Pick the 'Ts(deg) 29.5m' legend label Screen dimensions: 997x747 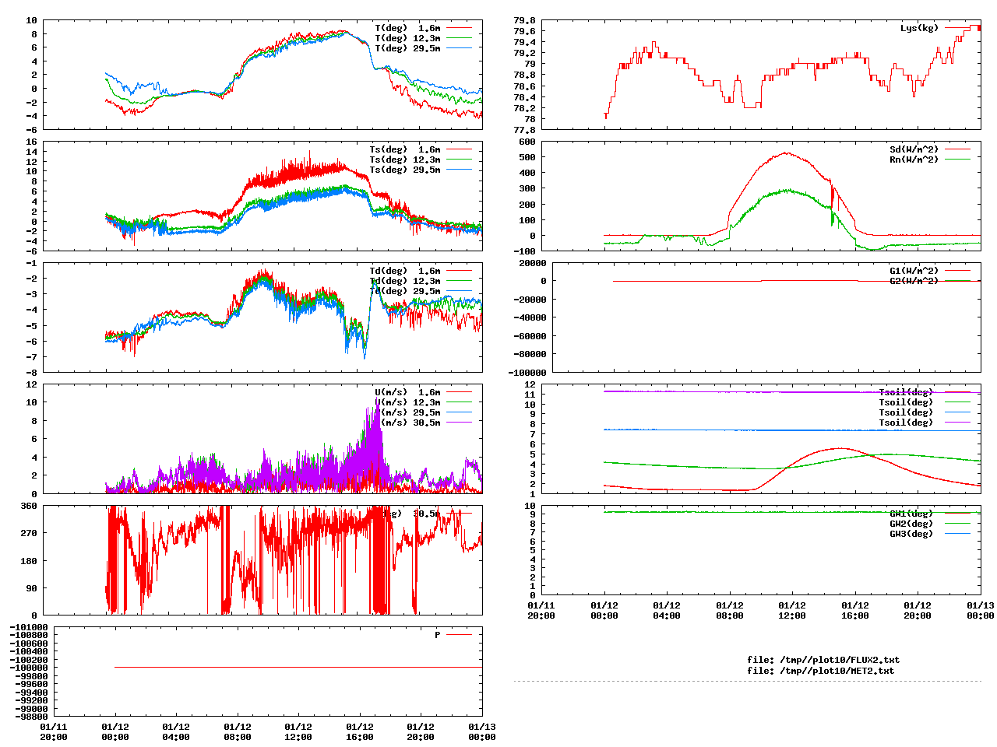(405, 170)
